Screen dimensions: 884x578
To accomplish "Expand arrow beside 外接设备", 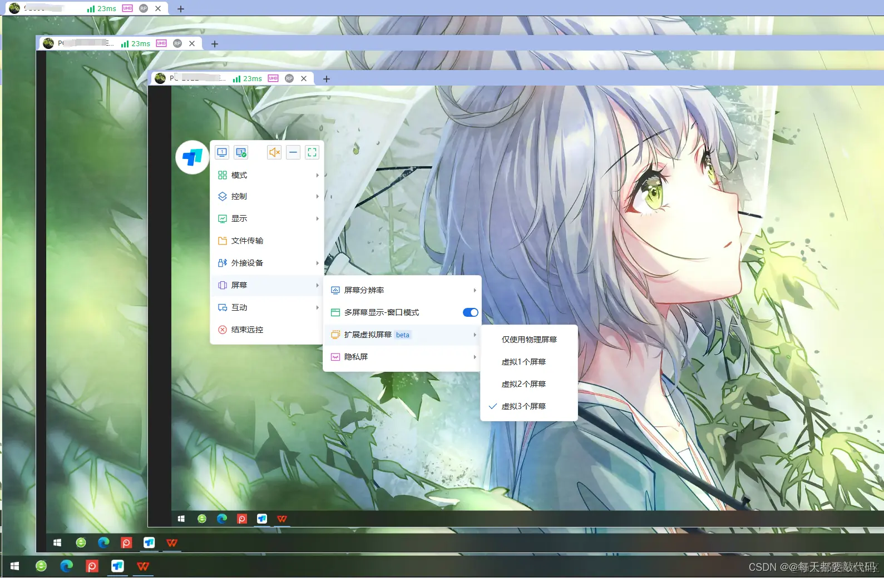I will (x=317, y=263).
